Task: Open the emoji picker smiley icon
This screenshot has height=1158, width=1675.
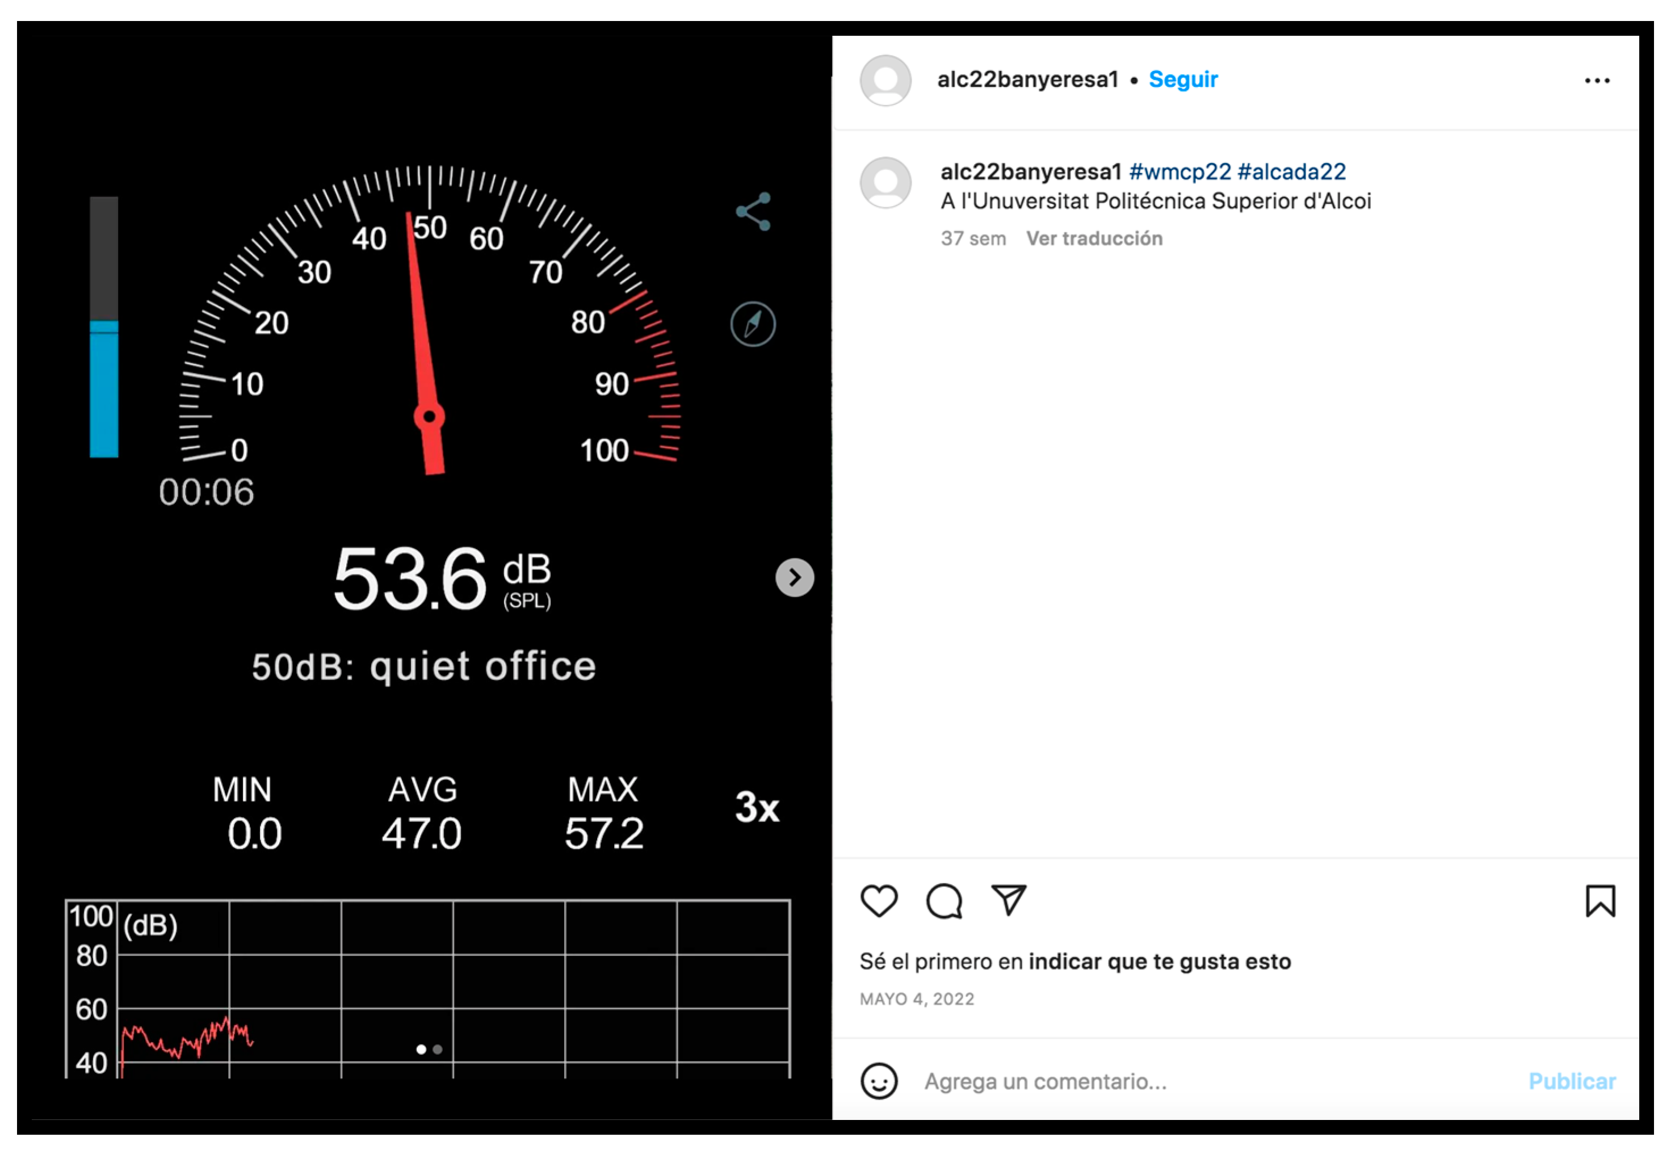Action: (x=879, y=1082)
